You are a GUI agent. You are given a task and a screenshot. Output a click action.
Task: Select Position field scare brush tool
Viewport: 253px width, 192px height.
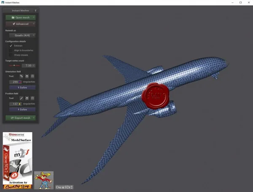[x=32, y=98]
